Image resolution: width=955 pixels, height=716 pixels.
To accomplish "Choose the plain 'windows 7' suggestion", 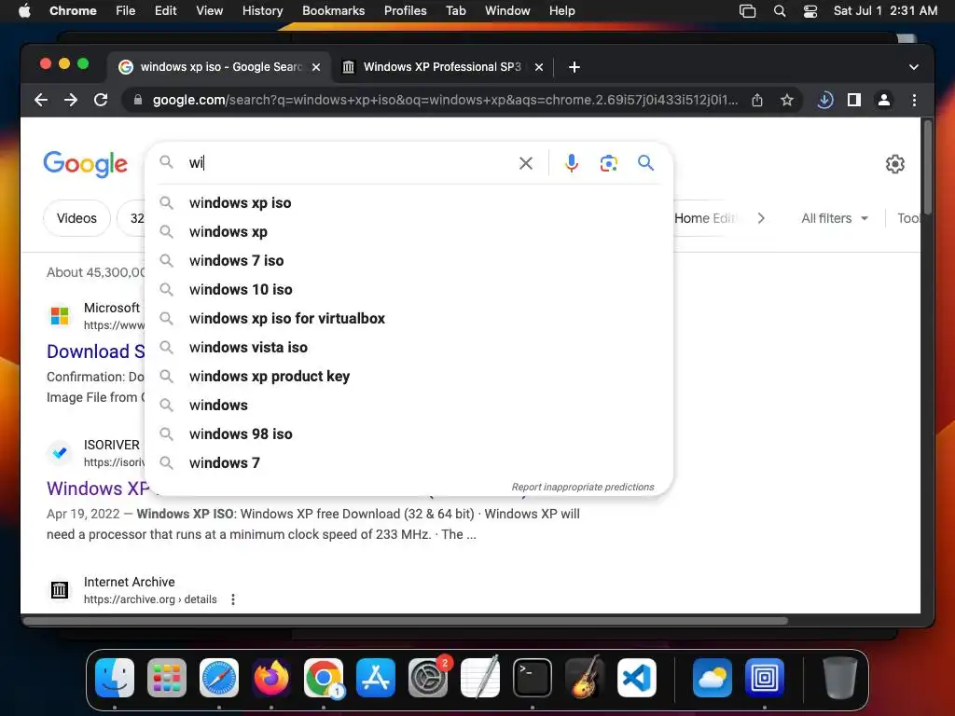I will click(409, 462).
